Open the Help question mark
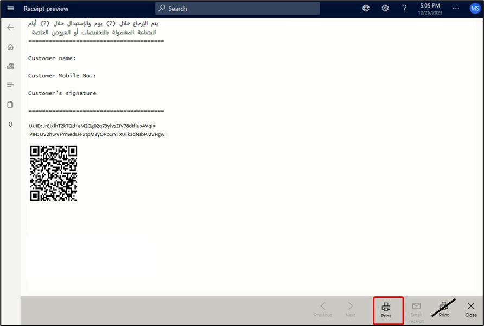Screen dimensions: 484x326 (x=404, y=8)
